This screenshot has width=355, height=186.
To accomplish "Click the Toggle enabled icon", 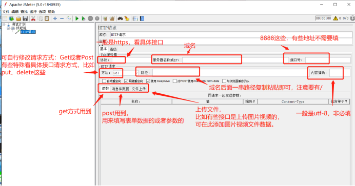I will (69, 18).
